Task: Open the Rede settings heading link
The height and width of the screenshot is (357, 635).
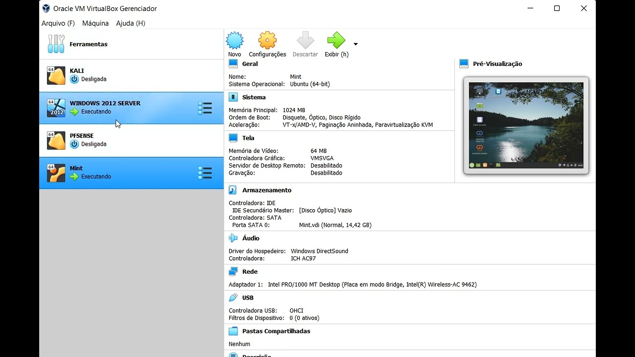Action: point(250,272)
